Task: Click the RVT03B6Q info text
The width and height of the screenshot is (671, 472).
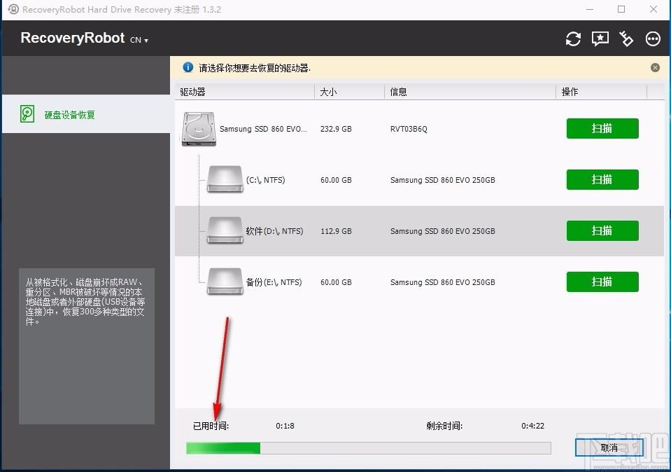Action: 409,129
